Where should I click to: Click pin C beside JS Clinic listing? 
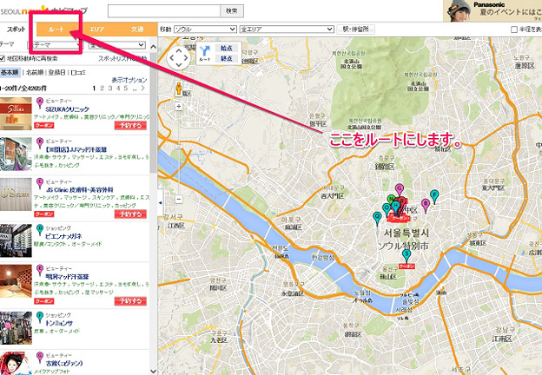coord(40,183)
